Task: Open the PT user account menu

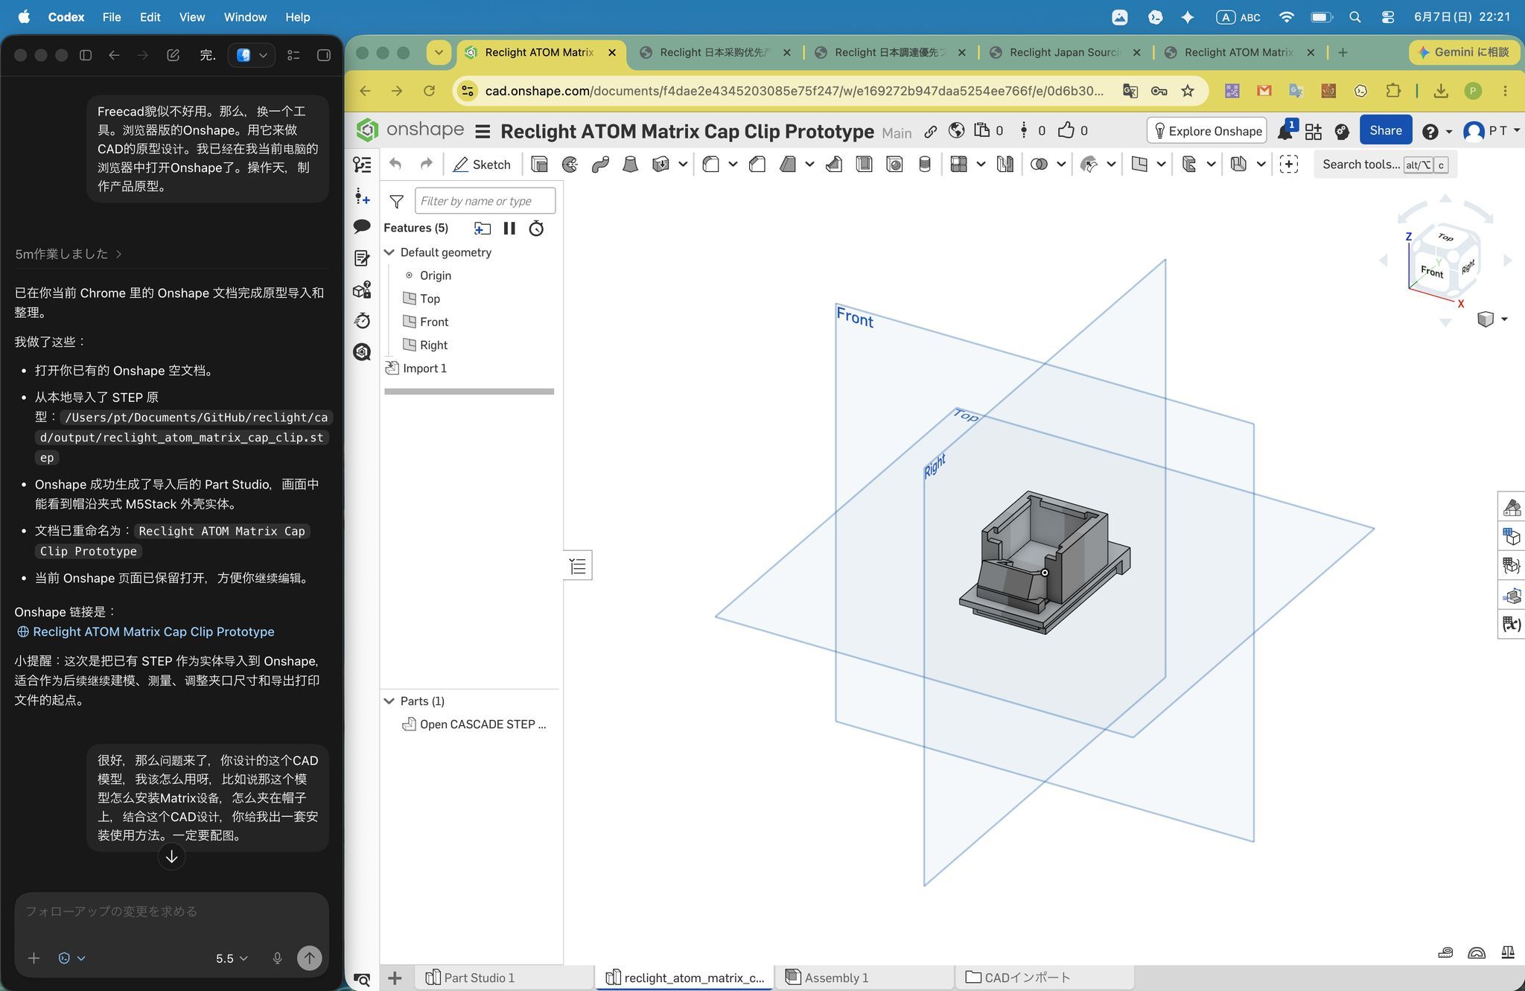Action: pos(1492,131)
